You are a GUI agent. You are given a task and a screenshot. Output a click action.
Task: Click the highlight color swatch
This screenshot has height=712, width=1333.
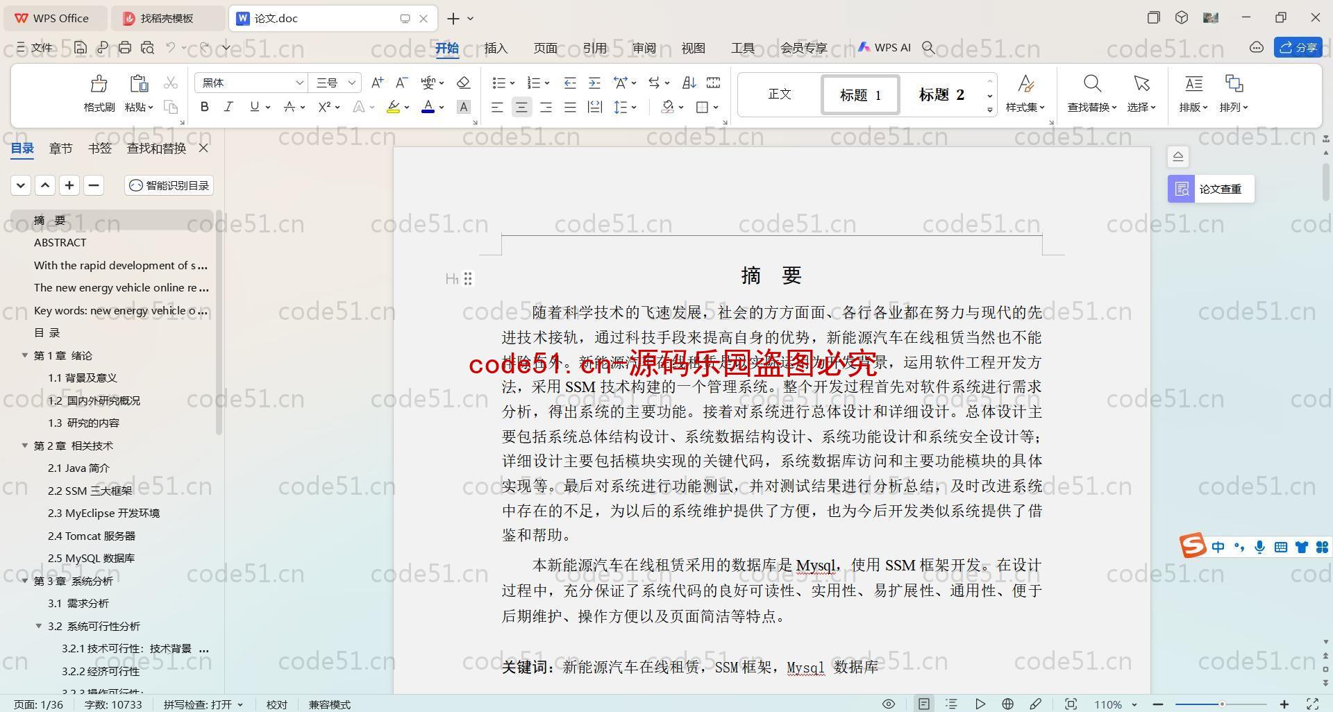click(x=393, y=107)
